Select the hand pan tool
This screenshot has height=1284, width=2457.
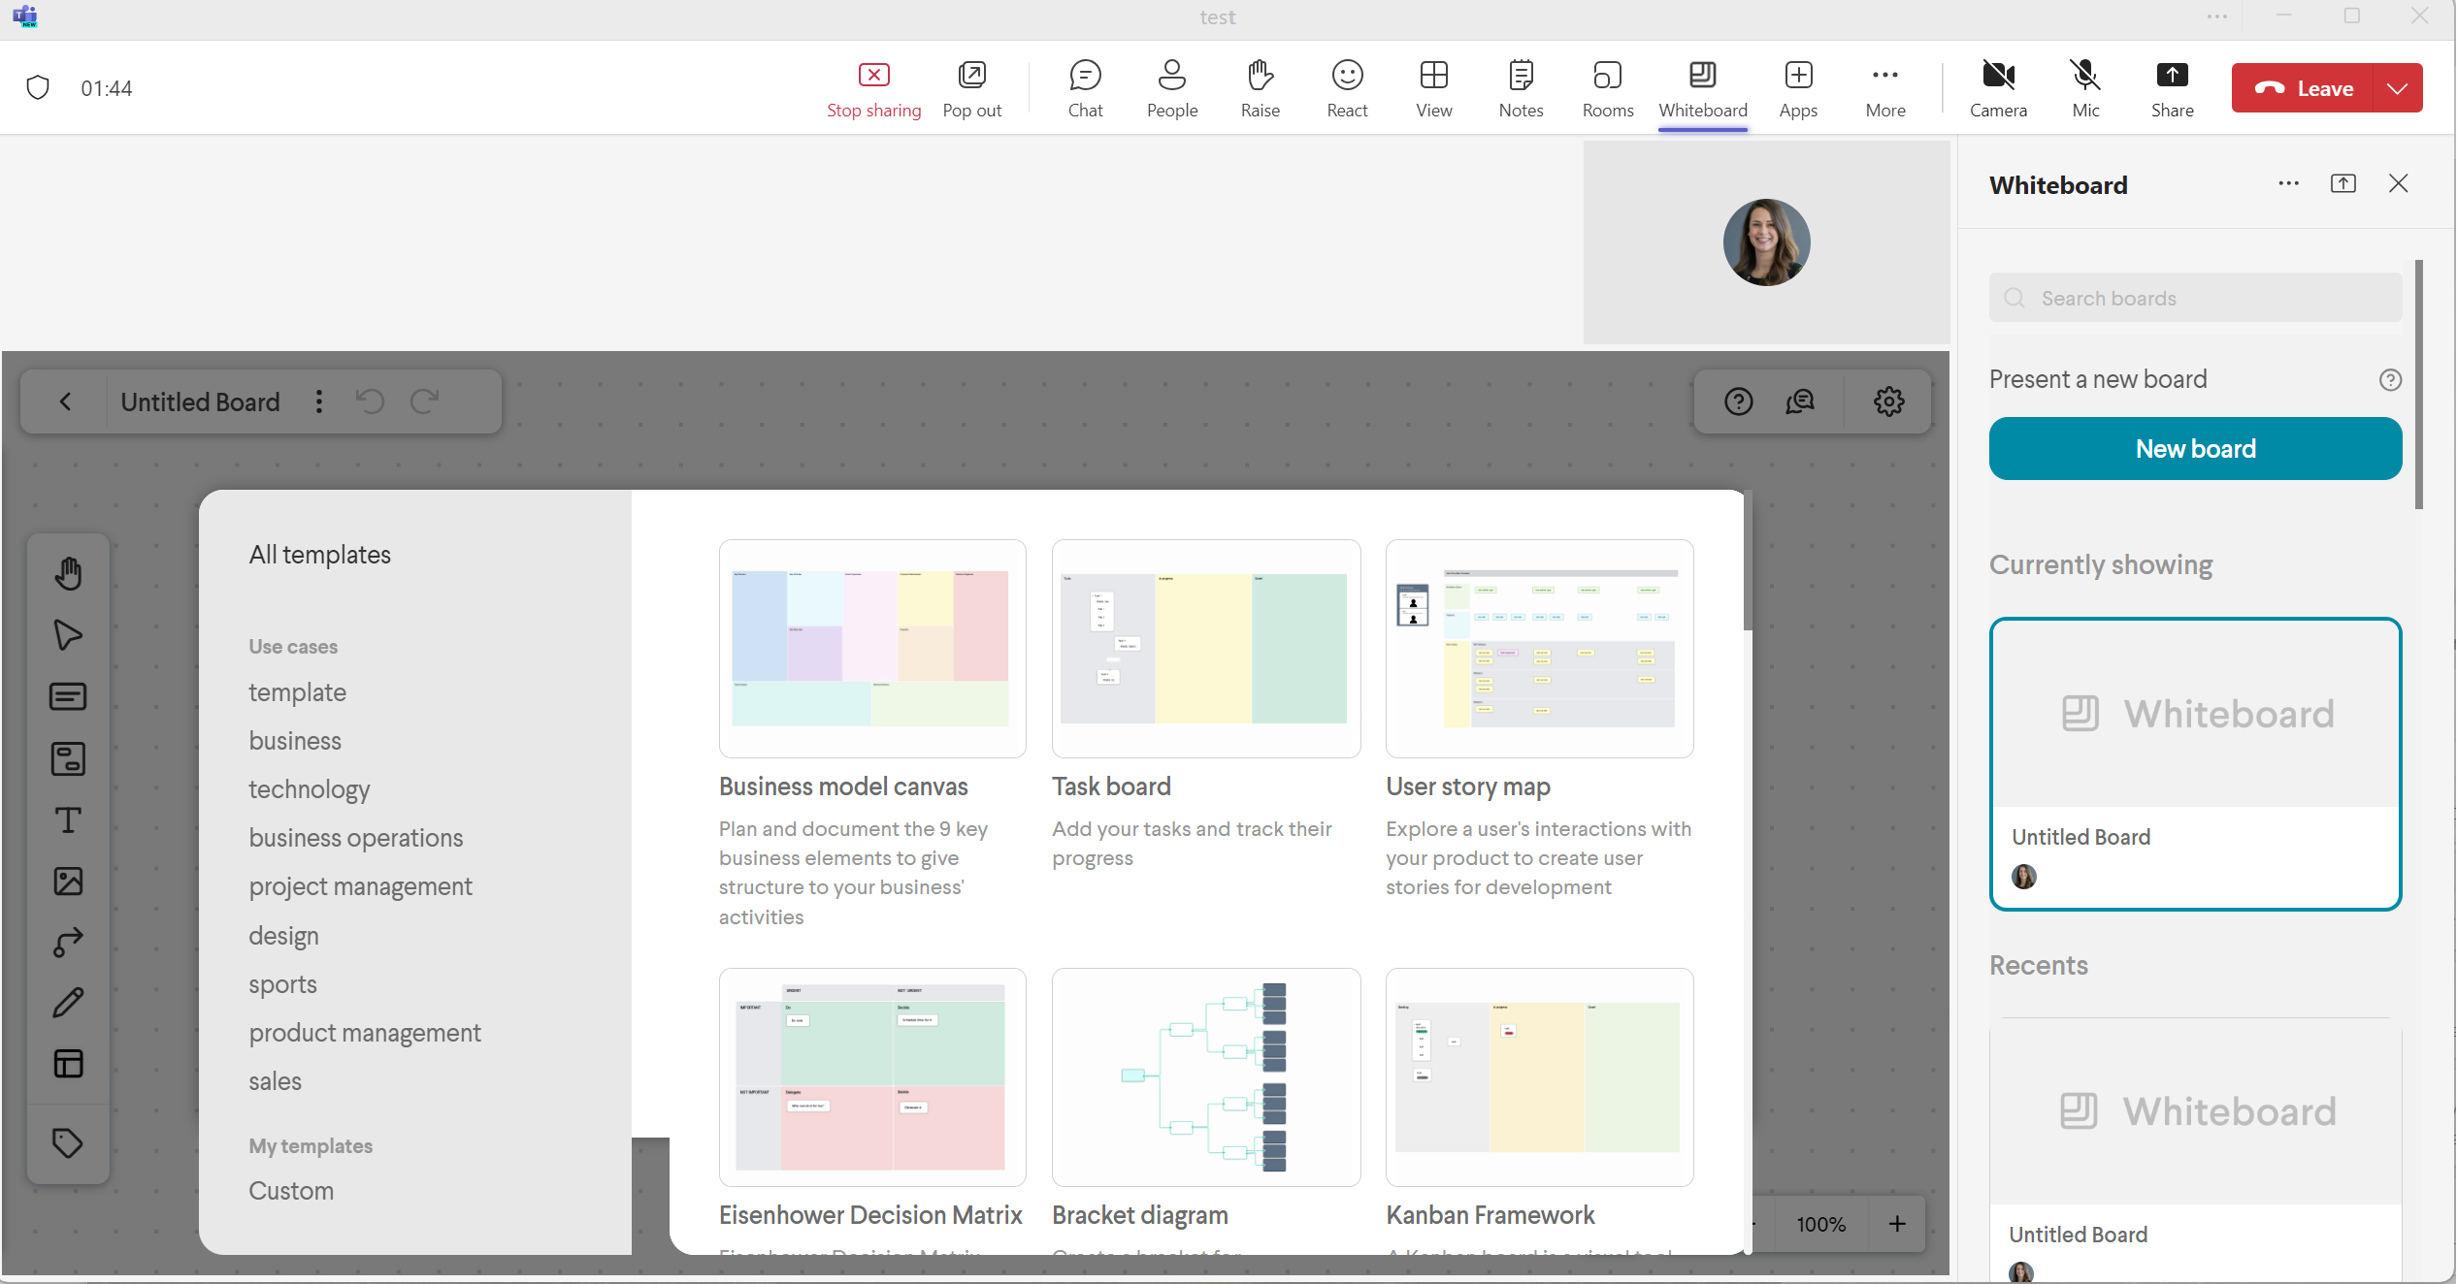[x=68, y=573]
